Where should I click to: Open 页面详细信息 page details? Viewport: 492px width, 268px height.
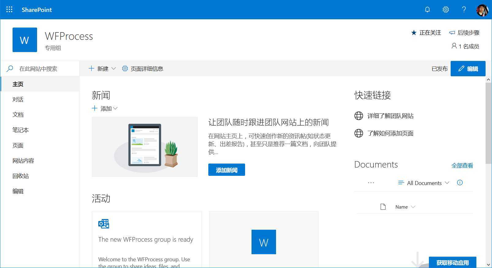pos(142,69)
